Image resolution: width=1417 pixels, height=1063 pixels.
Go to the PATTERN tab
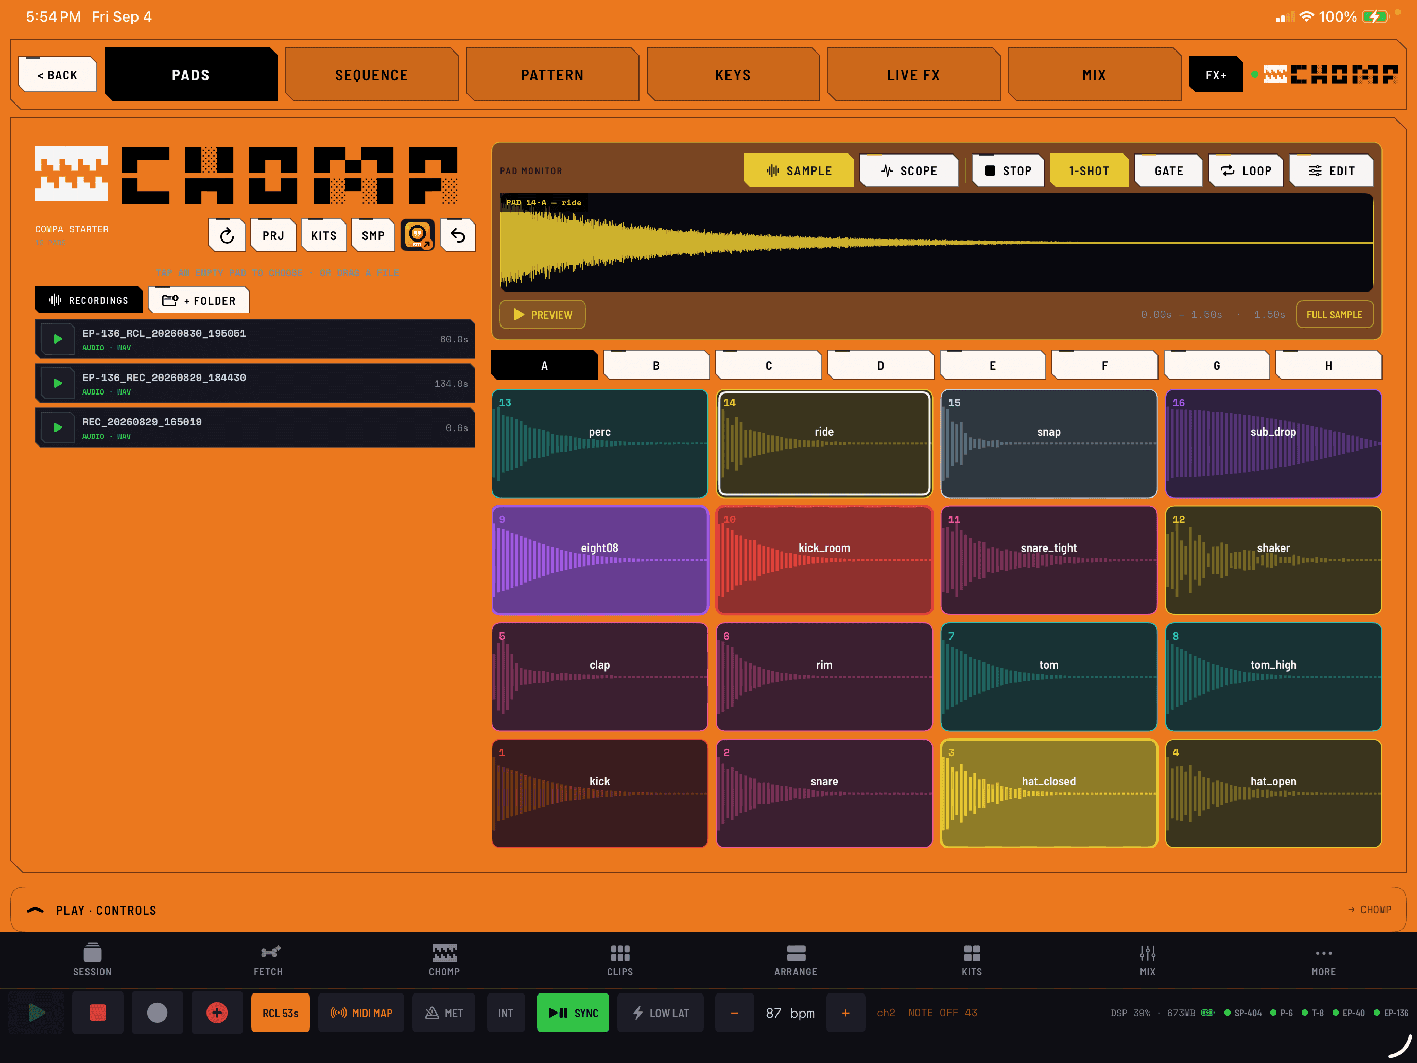[552, 74]
